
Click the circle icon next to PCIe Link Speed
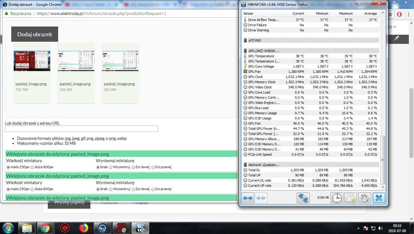pos(245,154)
